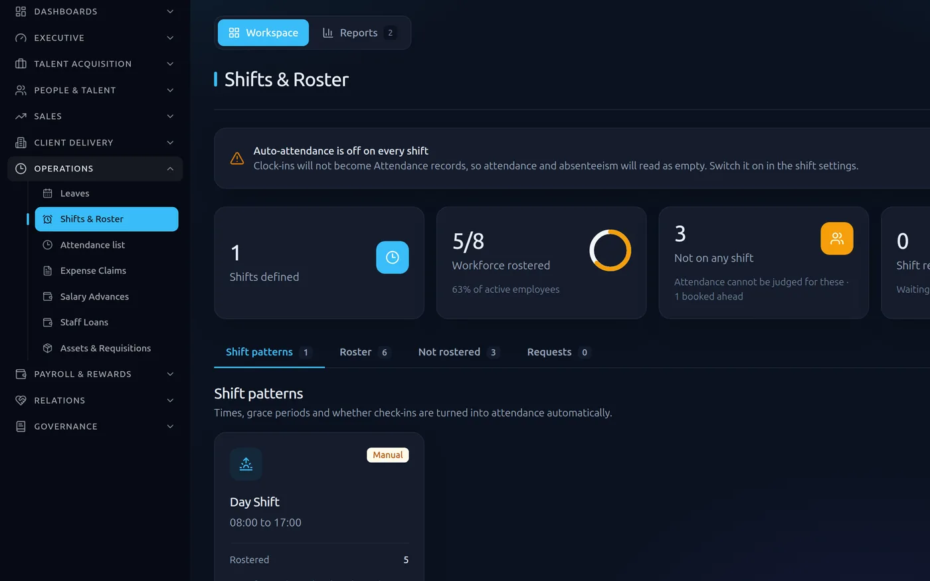The width and height of the screenshot is (930, 581).
Task: Click the '08:00 to 17:00' shift time
Action: tap(266, 523)
